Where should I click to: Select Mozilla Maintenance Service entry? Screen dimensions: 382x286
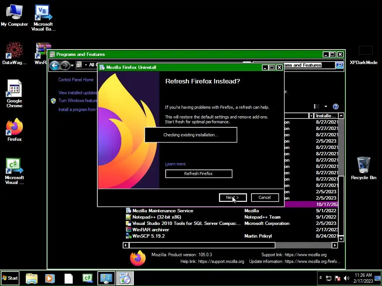(x=231, y=211)
